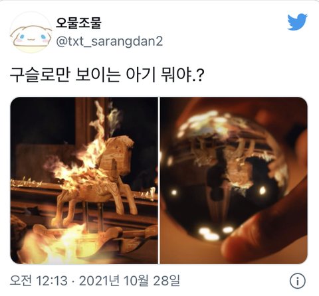Click the 오전 12:13 timestamp
The image size is (319, 296).
click(39, 281)
